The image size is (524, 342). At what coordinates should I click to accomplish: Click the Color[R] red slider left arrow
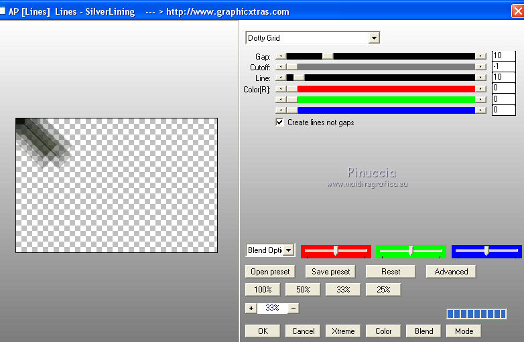tap(281, 89)
